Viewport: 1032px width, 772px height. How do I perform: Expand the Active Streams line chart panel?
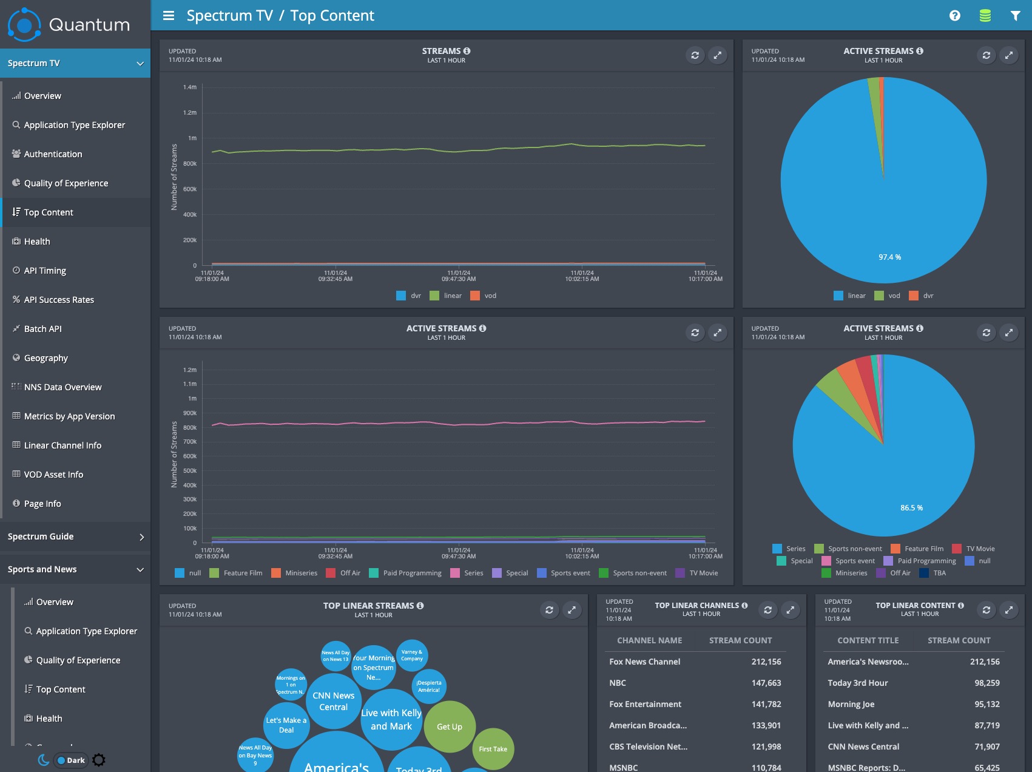pos(718,333)
